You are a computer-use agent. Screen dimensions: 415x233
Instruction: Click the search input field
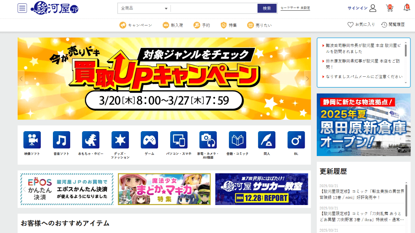pyautogui.click(x=214, y=8)
